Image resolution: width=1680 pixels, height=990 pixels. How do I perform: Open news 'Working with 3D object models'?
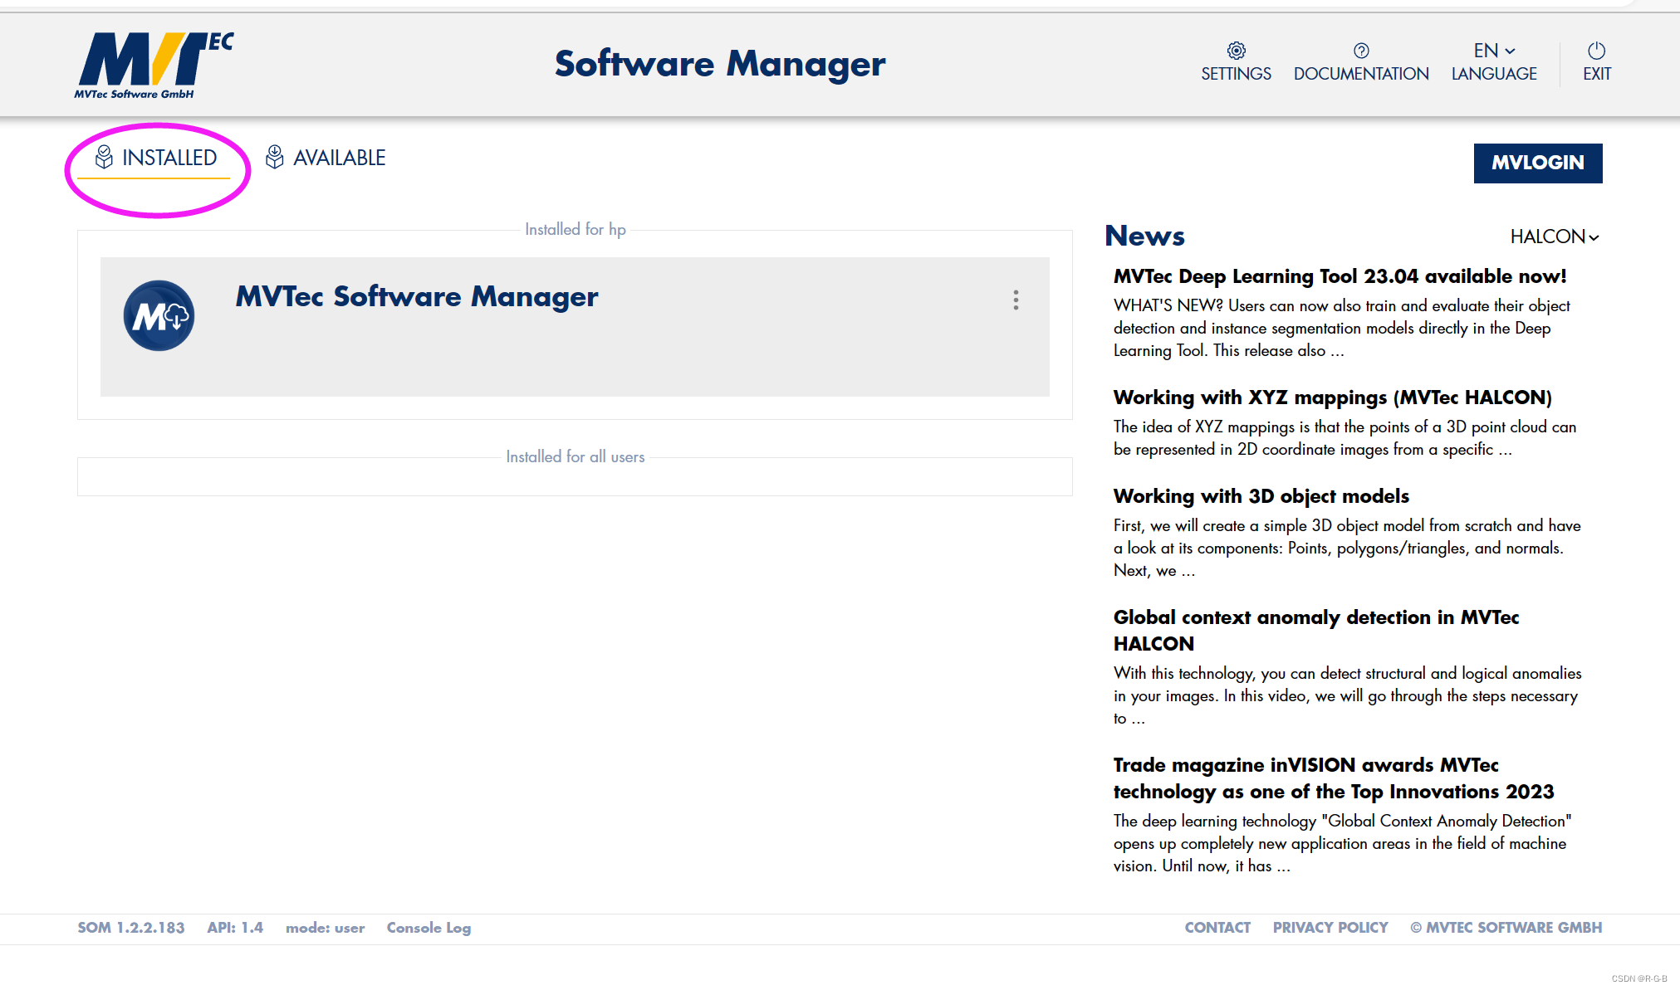(1261, 496)
